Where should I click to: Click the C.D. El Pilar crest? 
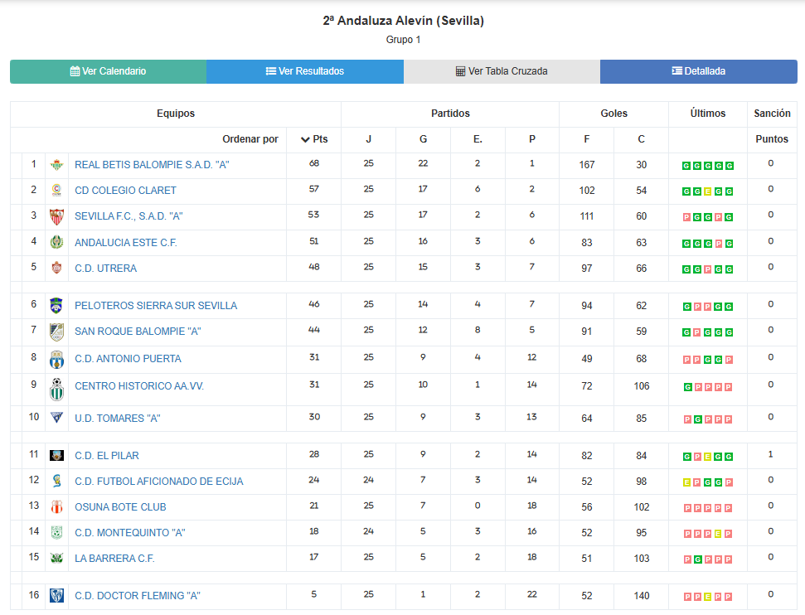pos(56,455)
